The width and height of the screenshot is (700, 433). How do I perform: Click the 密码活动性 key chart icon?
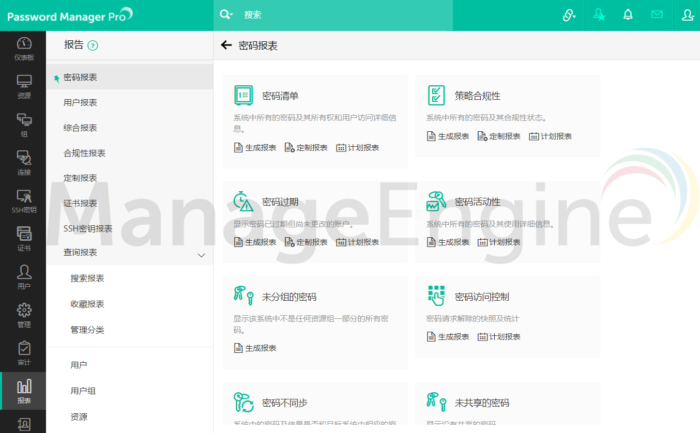click(x=436, y=201)
